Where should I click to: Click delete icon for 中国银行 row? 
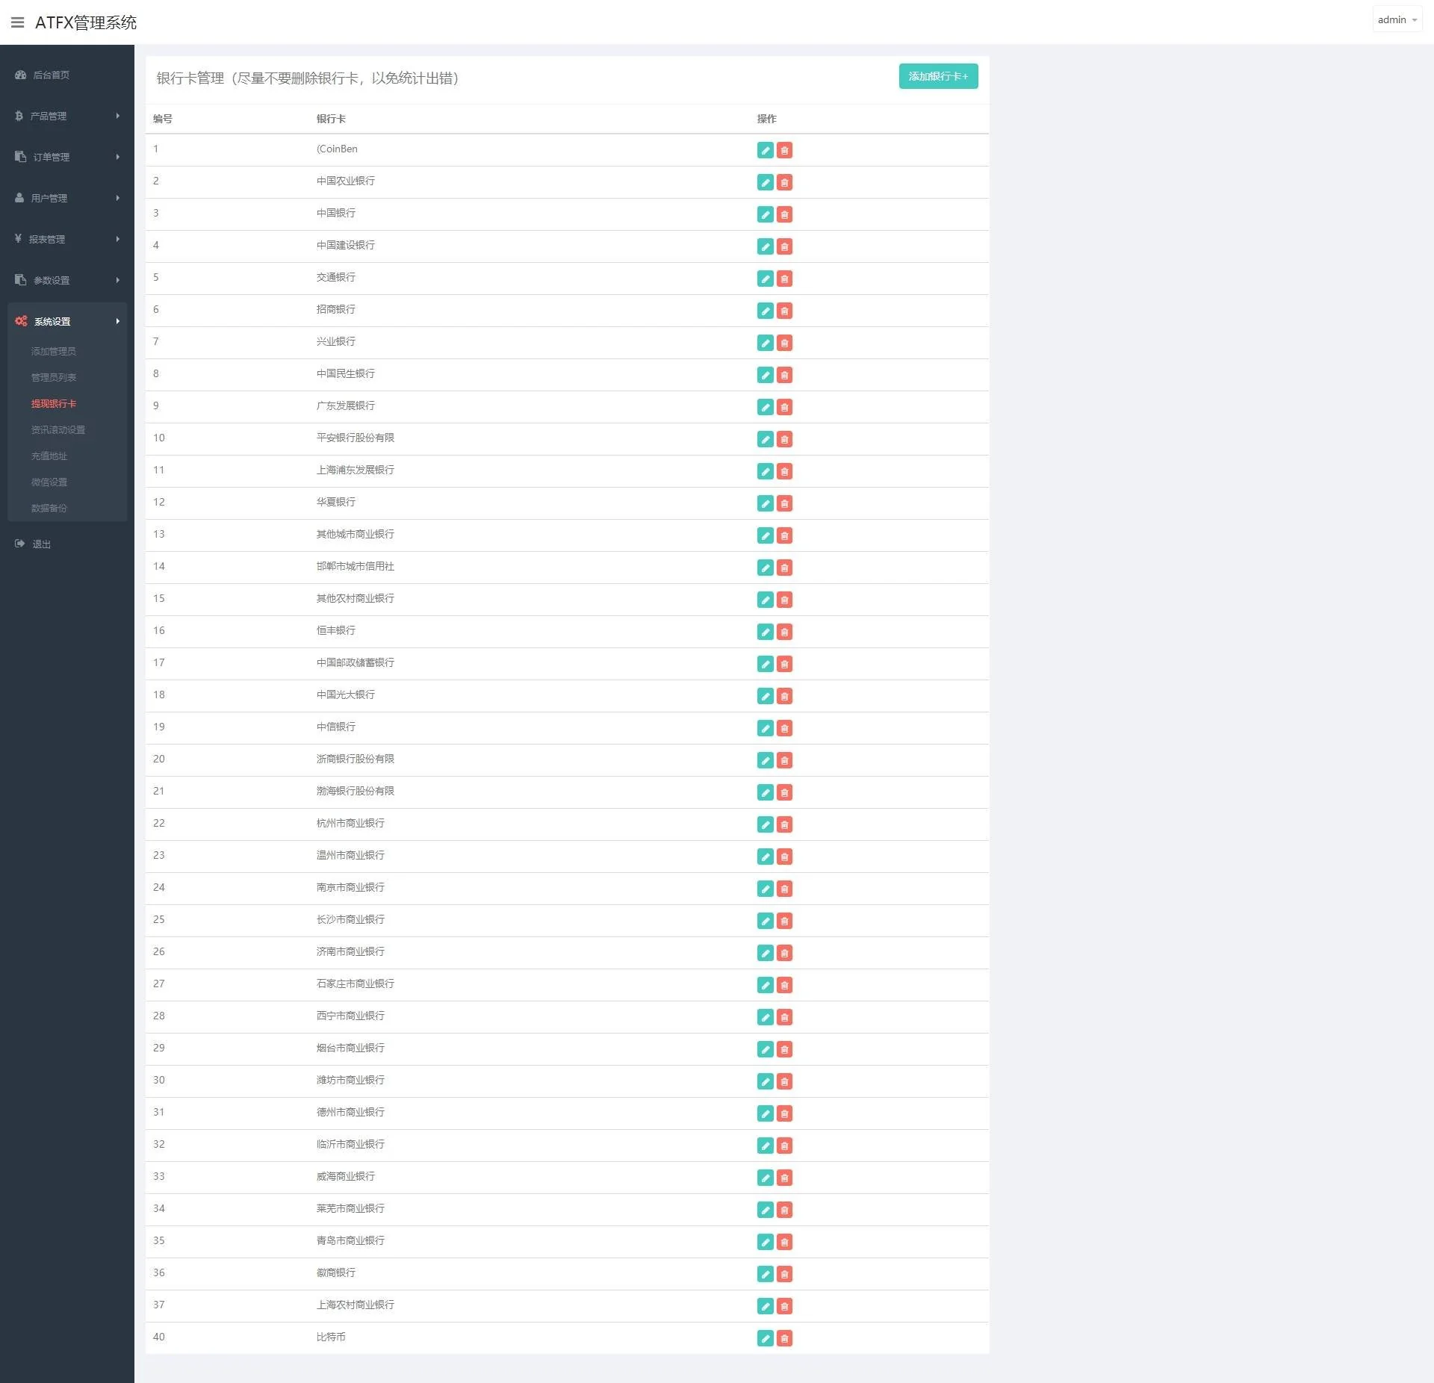click(x=784, y=214)
